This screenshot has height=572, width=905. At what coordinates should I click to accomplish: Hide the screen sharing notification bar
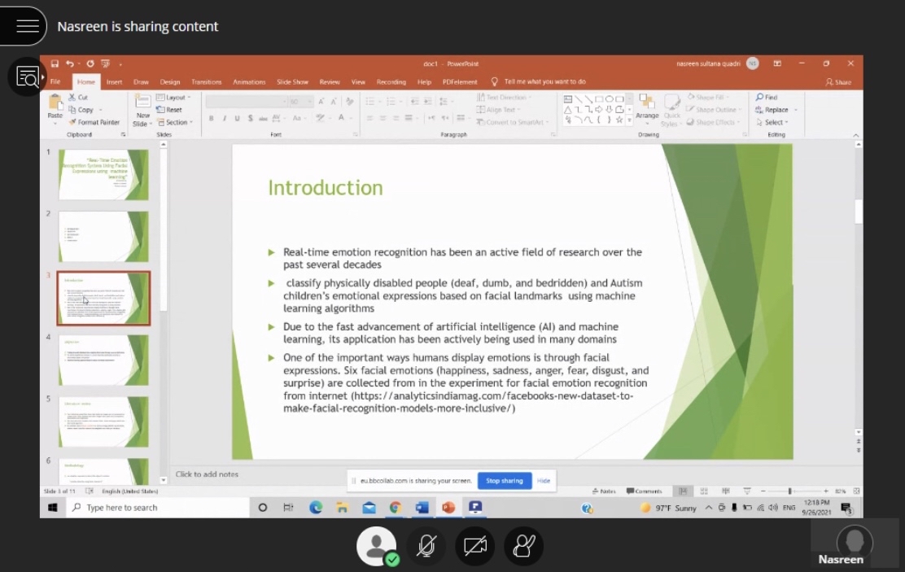(x=544, y=481)
